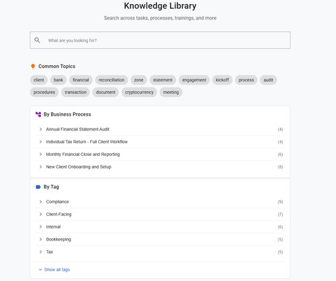This screenshot has width=336, height=281.
Task: Click the Common Topics lightbulb icon
Action: pyautogui.click(x=33, y=67)
